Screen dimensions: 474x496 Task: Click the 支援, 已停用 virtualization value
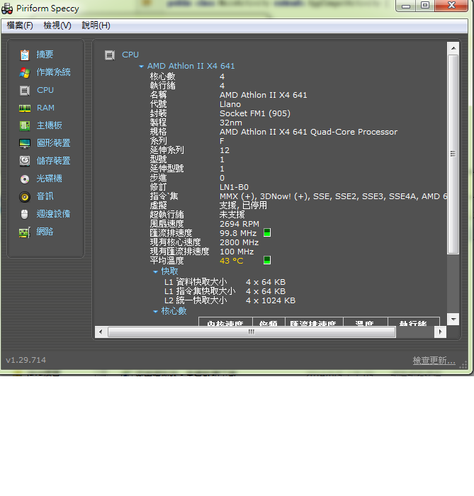pos(243,205)
